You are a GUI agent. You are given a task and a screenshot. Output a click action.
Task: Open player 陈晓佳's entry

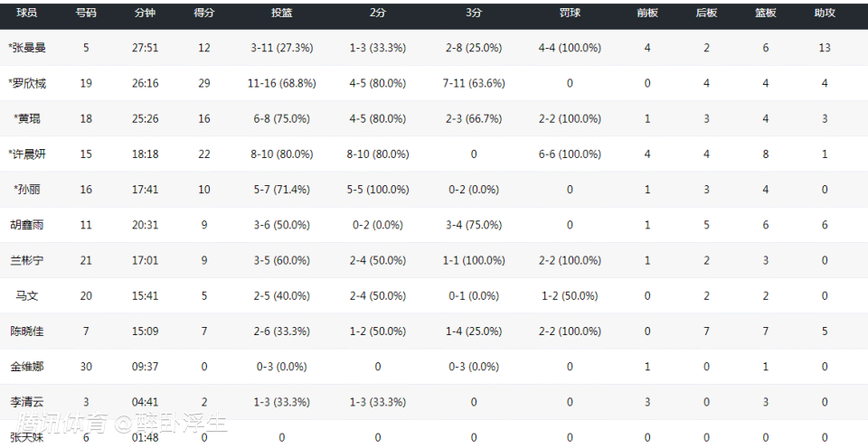pyautogui.click(x=27, y=331)
